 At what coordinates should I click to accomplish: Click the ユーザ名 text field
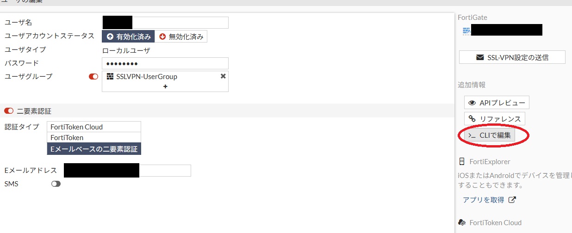coord(180,23)
